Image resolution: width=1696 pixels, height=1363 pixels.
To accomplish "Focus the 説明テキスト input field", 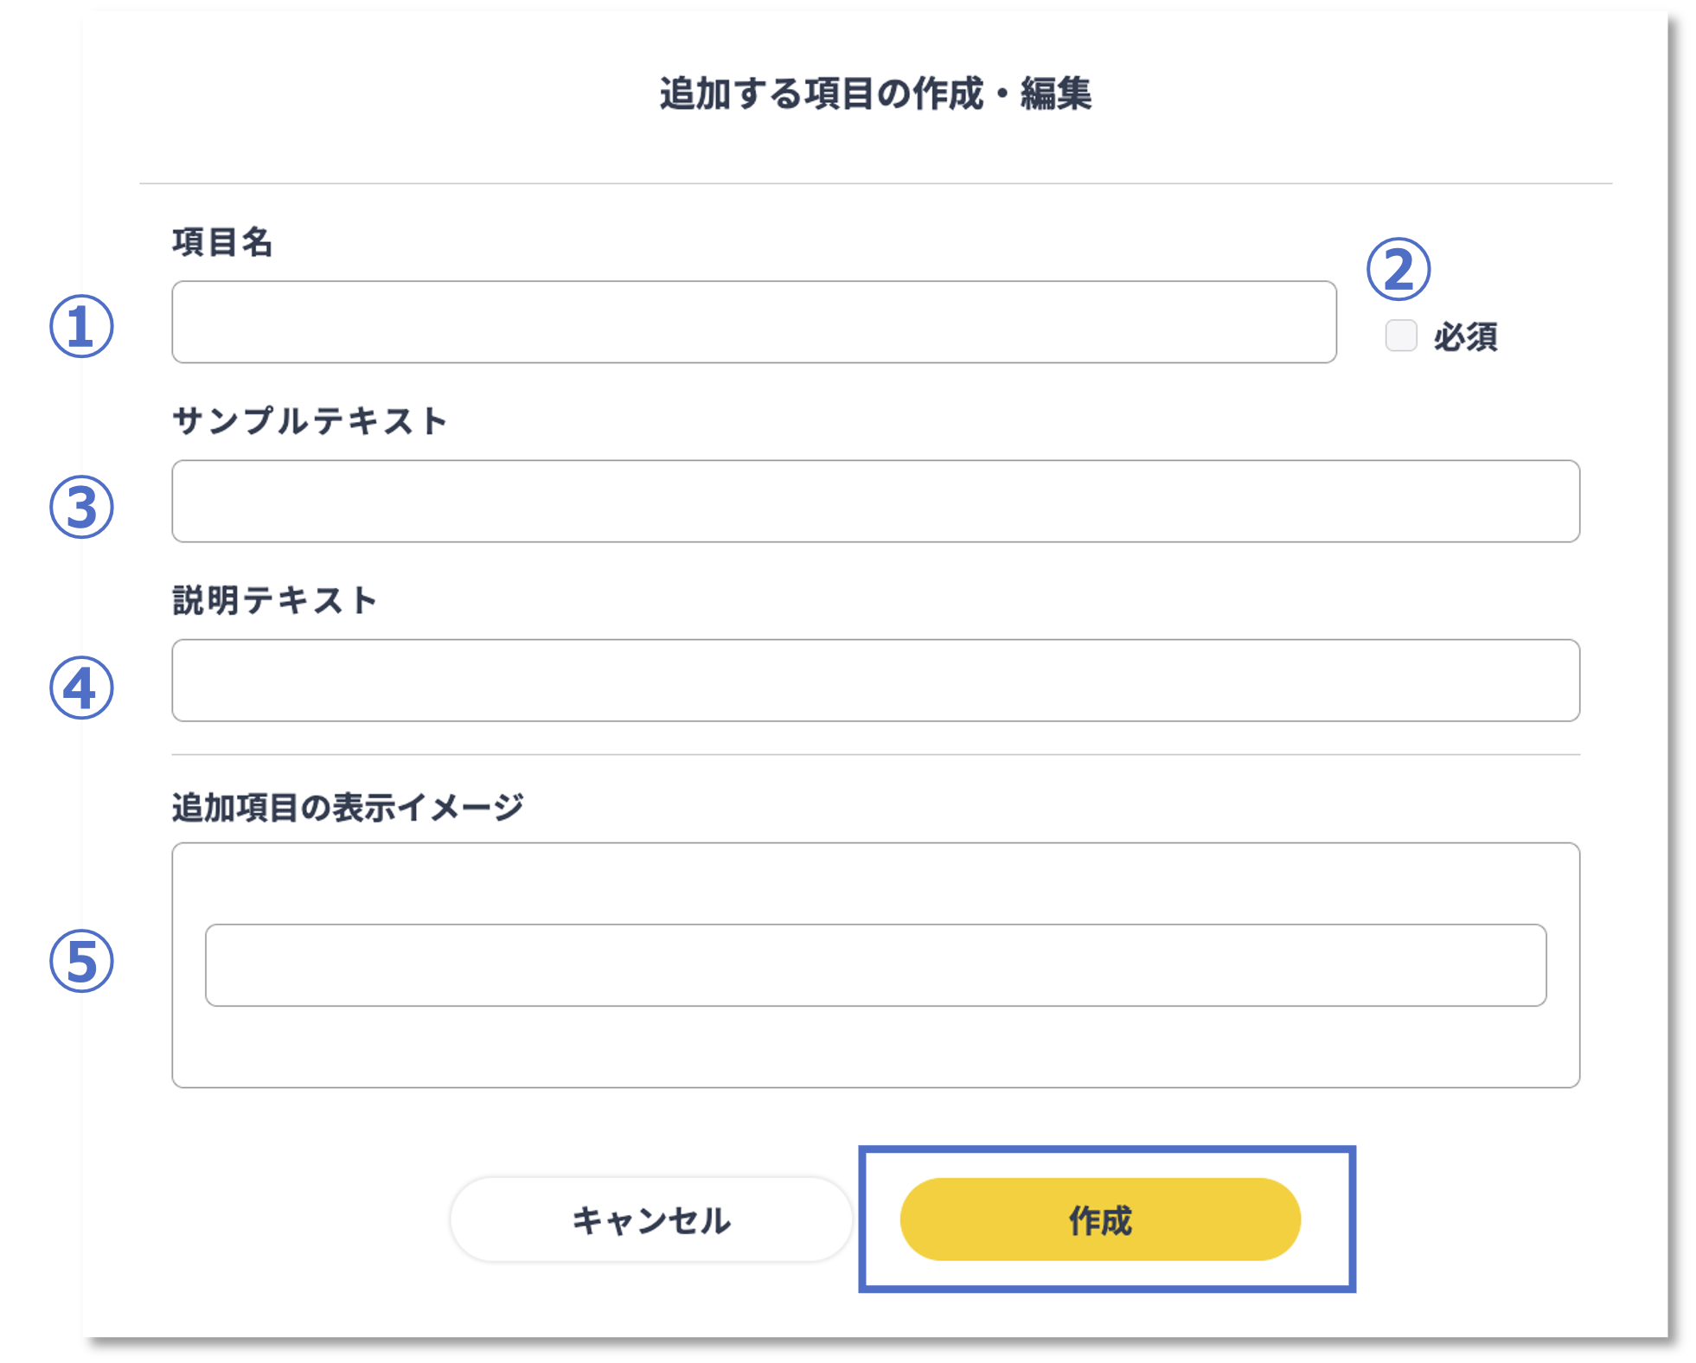I will click(x=875, y=681).
